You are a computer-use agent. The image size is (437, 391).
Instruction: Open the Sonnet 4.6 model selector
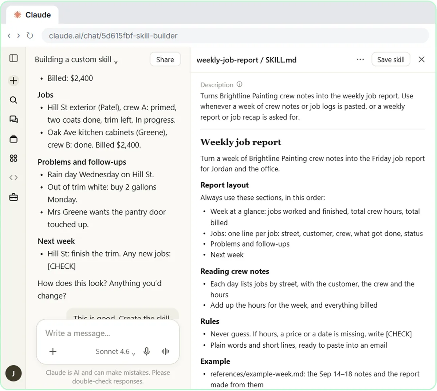pos(115,352)
